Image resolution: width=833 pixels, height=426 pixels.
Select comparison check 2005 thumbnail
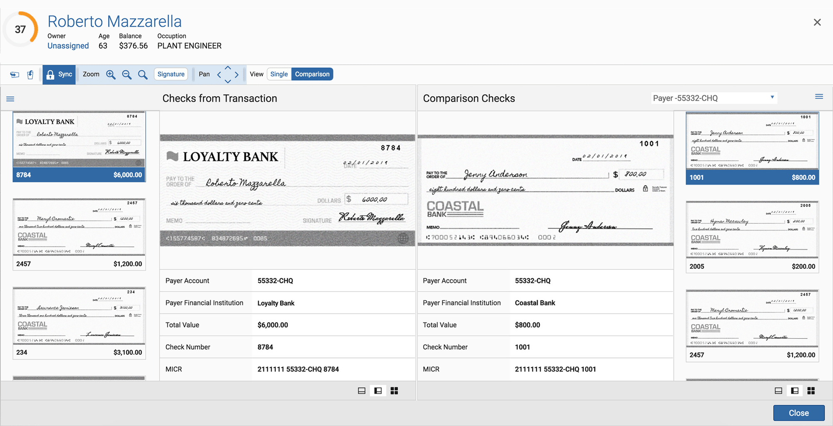[752, 237]
